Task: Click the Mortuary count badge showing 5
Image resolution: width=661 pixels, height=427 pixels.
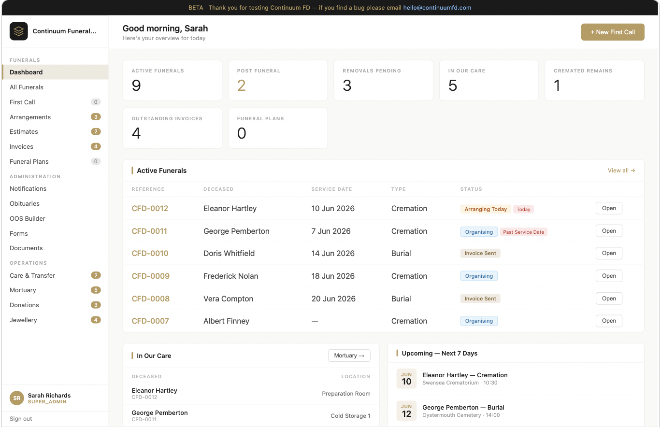Action: 96,290
